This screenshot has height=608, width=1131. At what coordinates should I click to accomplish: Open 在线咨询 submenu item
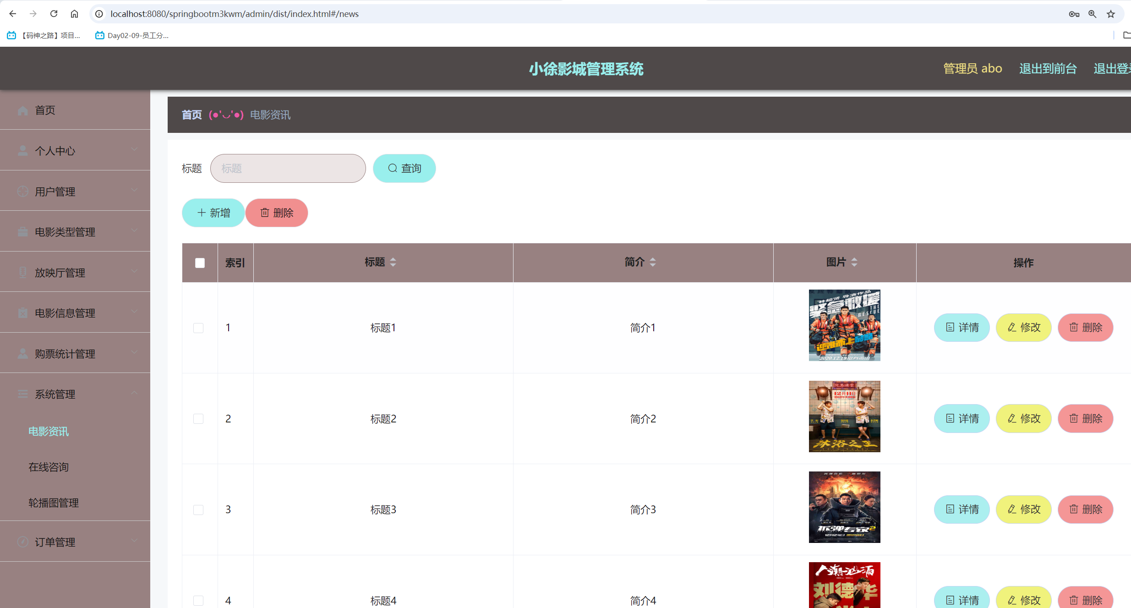(x=49, y=467)
